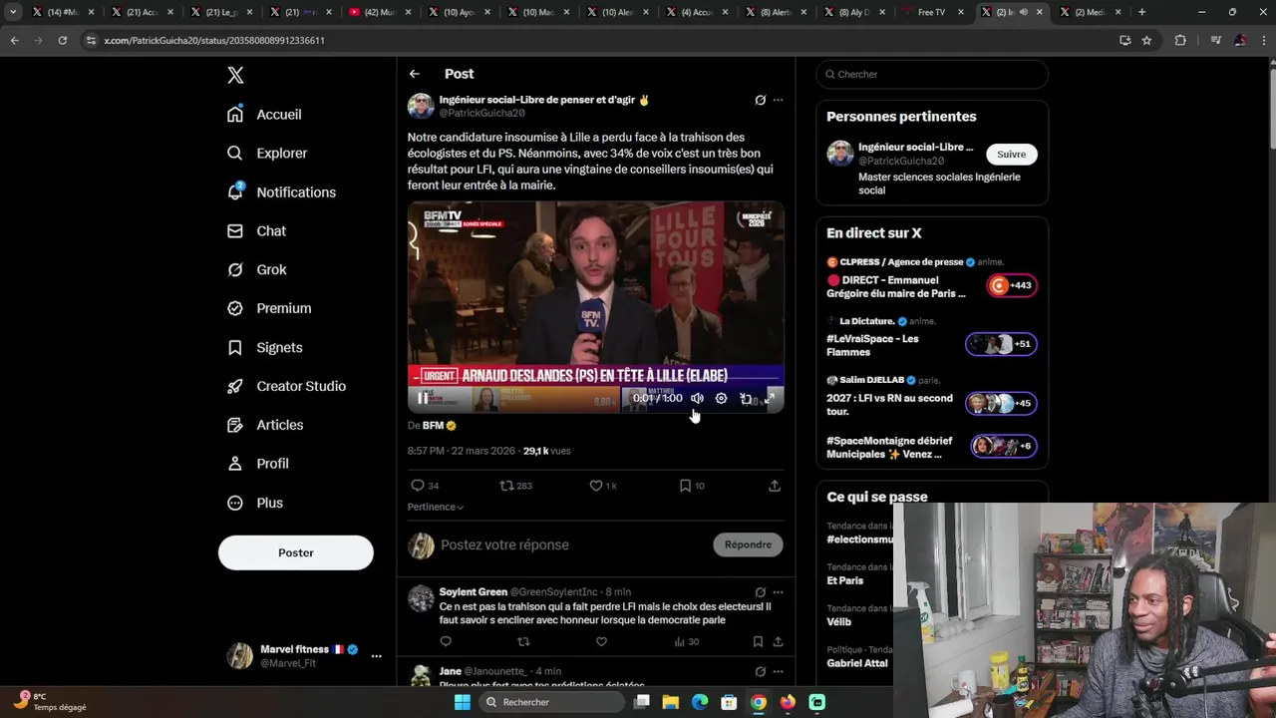Go to Profil page

[257, 465]
